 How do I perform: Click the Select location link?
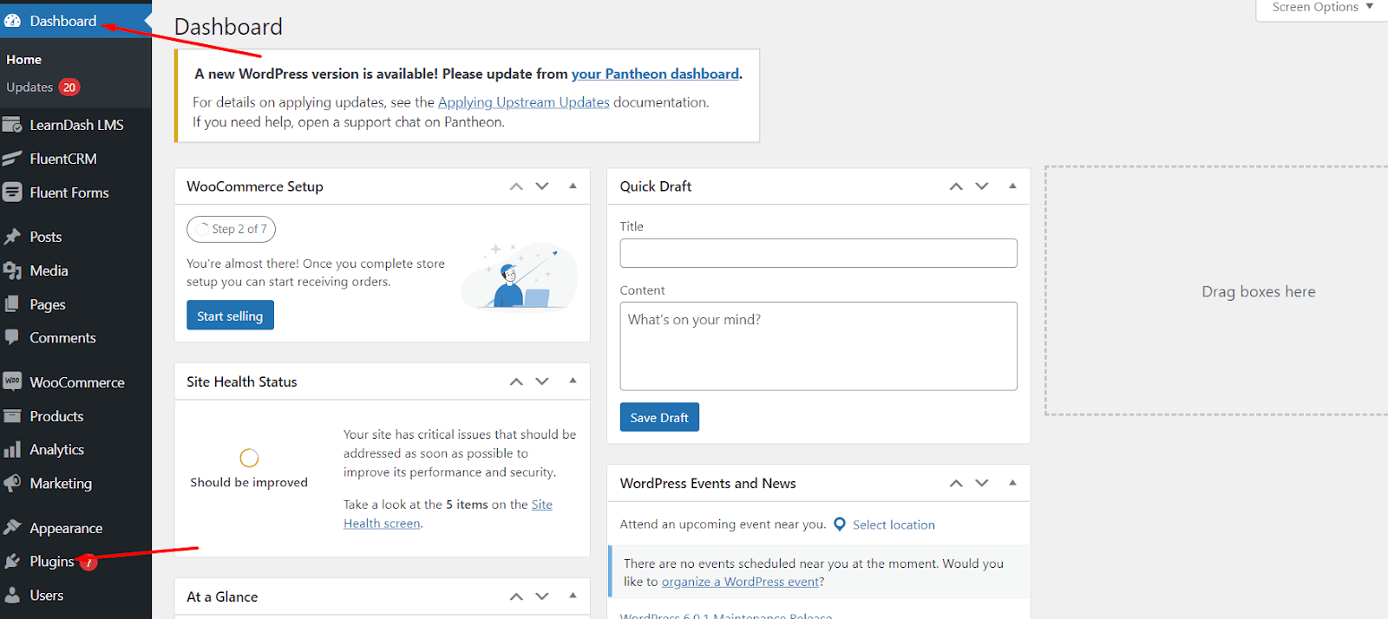tap(894, 525)
